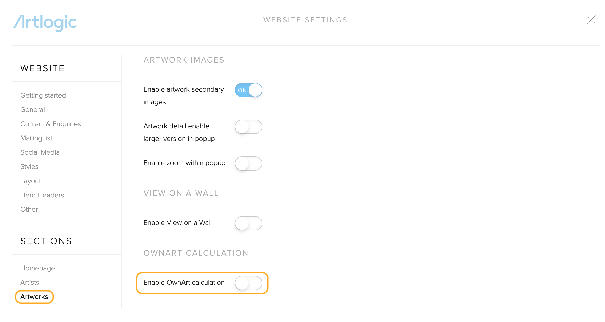
Task: Select Other in the Website menu
Action: [29, 210]
